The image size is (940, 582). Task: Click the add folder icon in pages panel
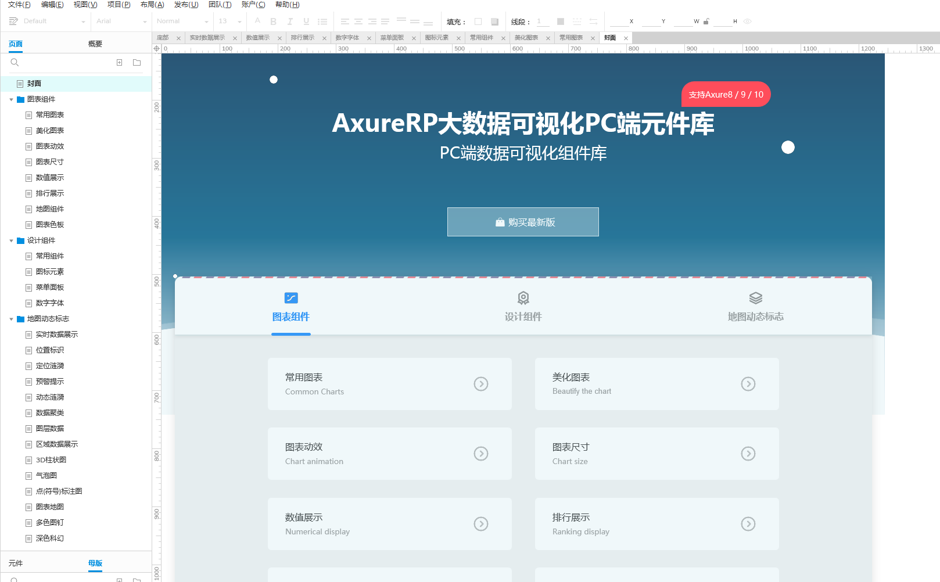click(137, 63)
